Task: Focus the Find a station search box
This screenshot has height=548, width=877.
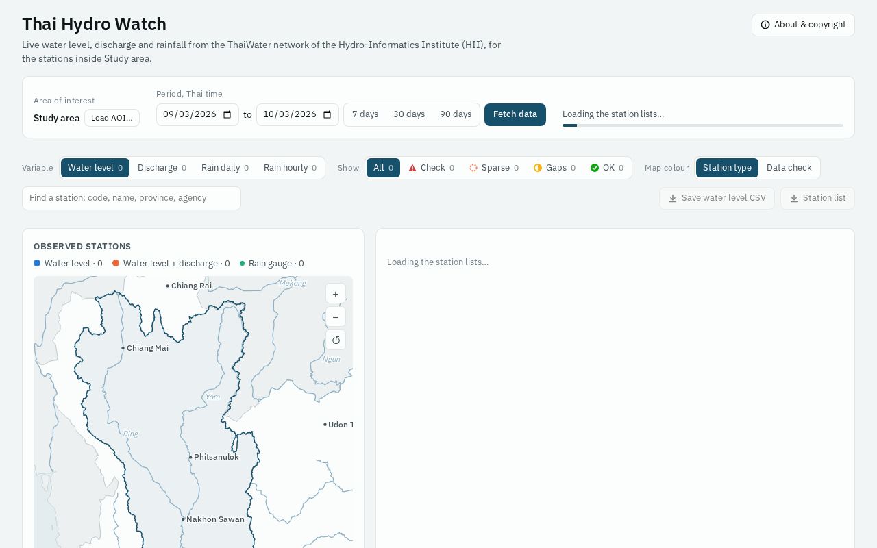Action: click(132, 198)
